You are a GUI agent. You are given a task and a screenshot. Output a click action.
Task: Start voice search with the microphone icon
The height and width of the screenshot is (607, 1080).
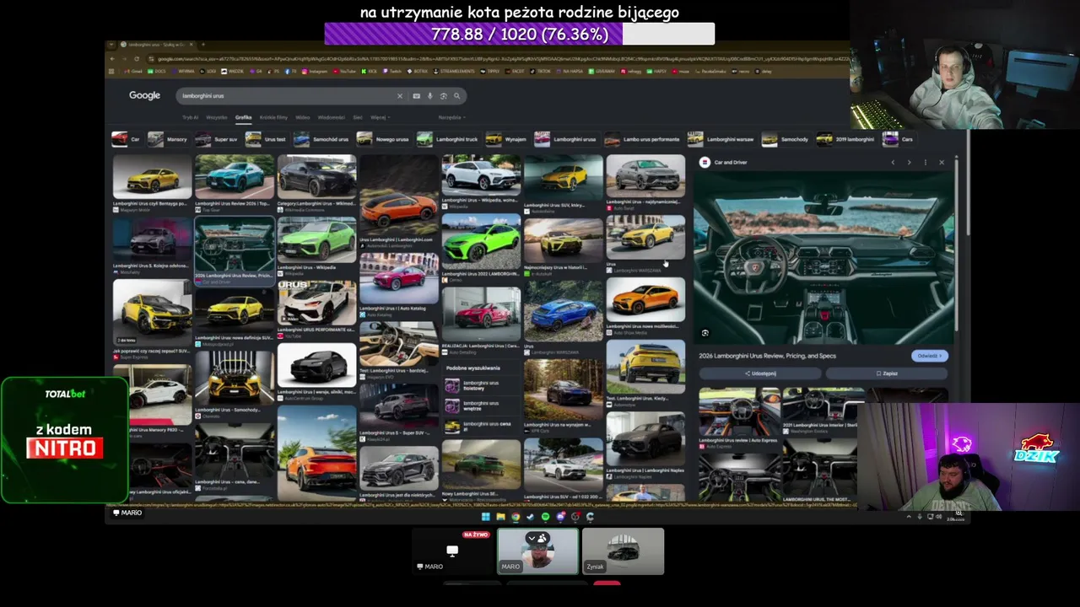click(x=429, y=96)
